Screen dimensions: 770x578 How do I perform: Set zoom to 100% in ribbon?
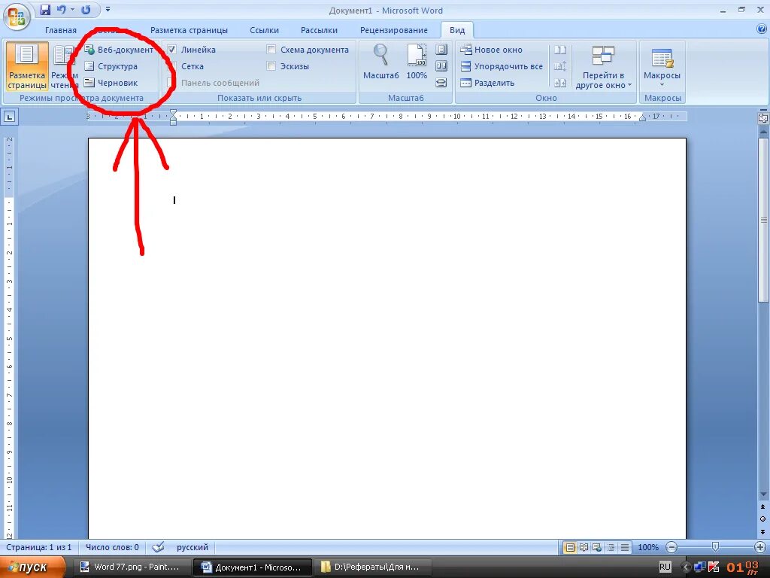(417, 62)
